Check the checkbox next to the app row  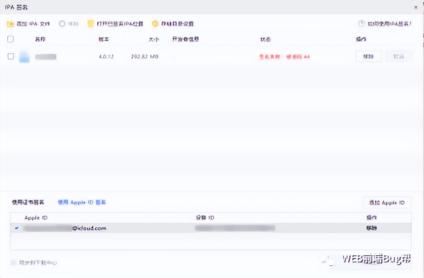pos(10,57)
